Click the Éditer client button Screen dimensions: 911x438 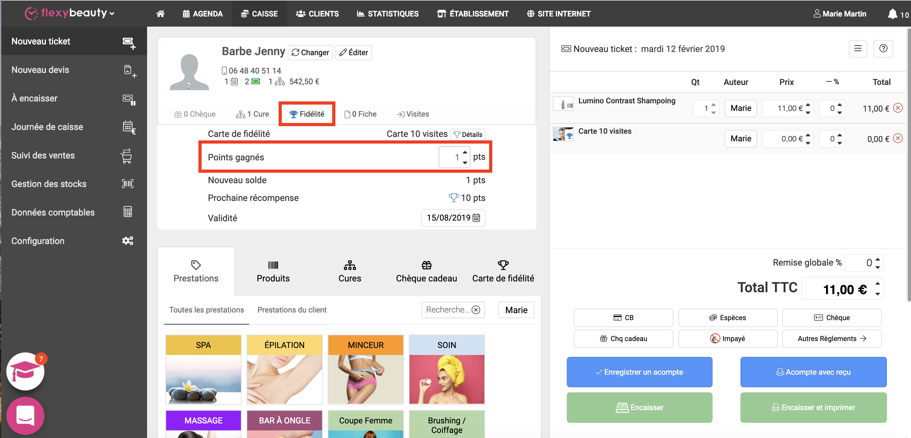point(353,52)
